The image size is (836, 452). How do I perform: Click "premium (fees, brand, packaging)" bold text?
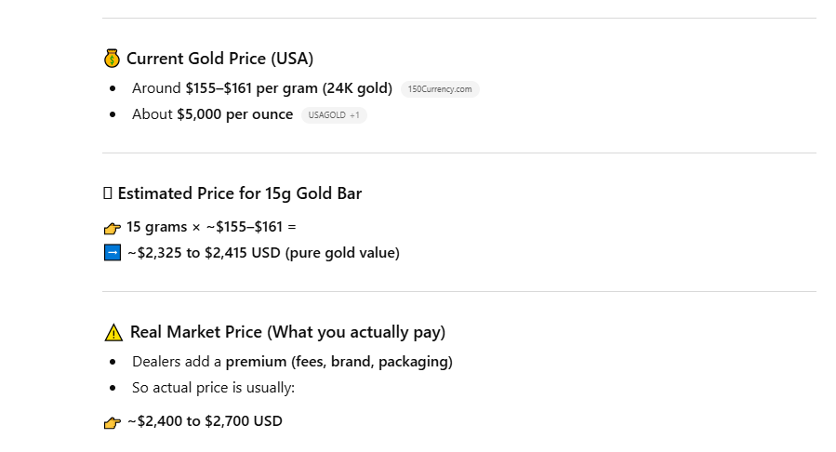[x=338, y=361]
